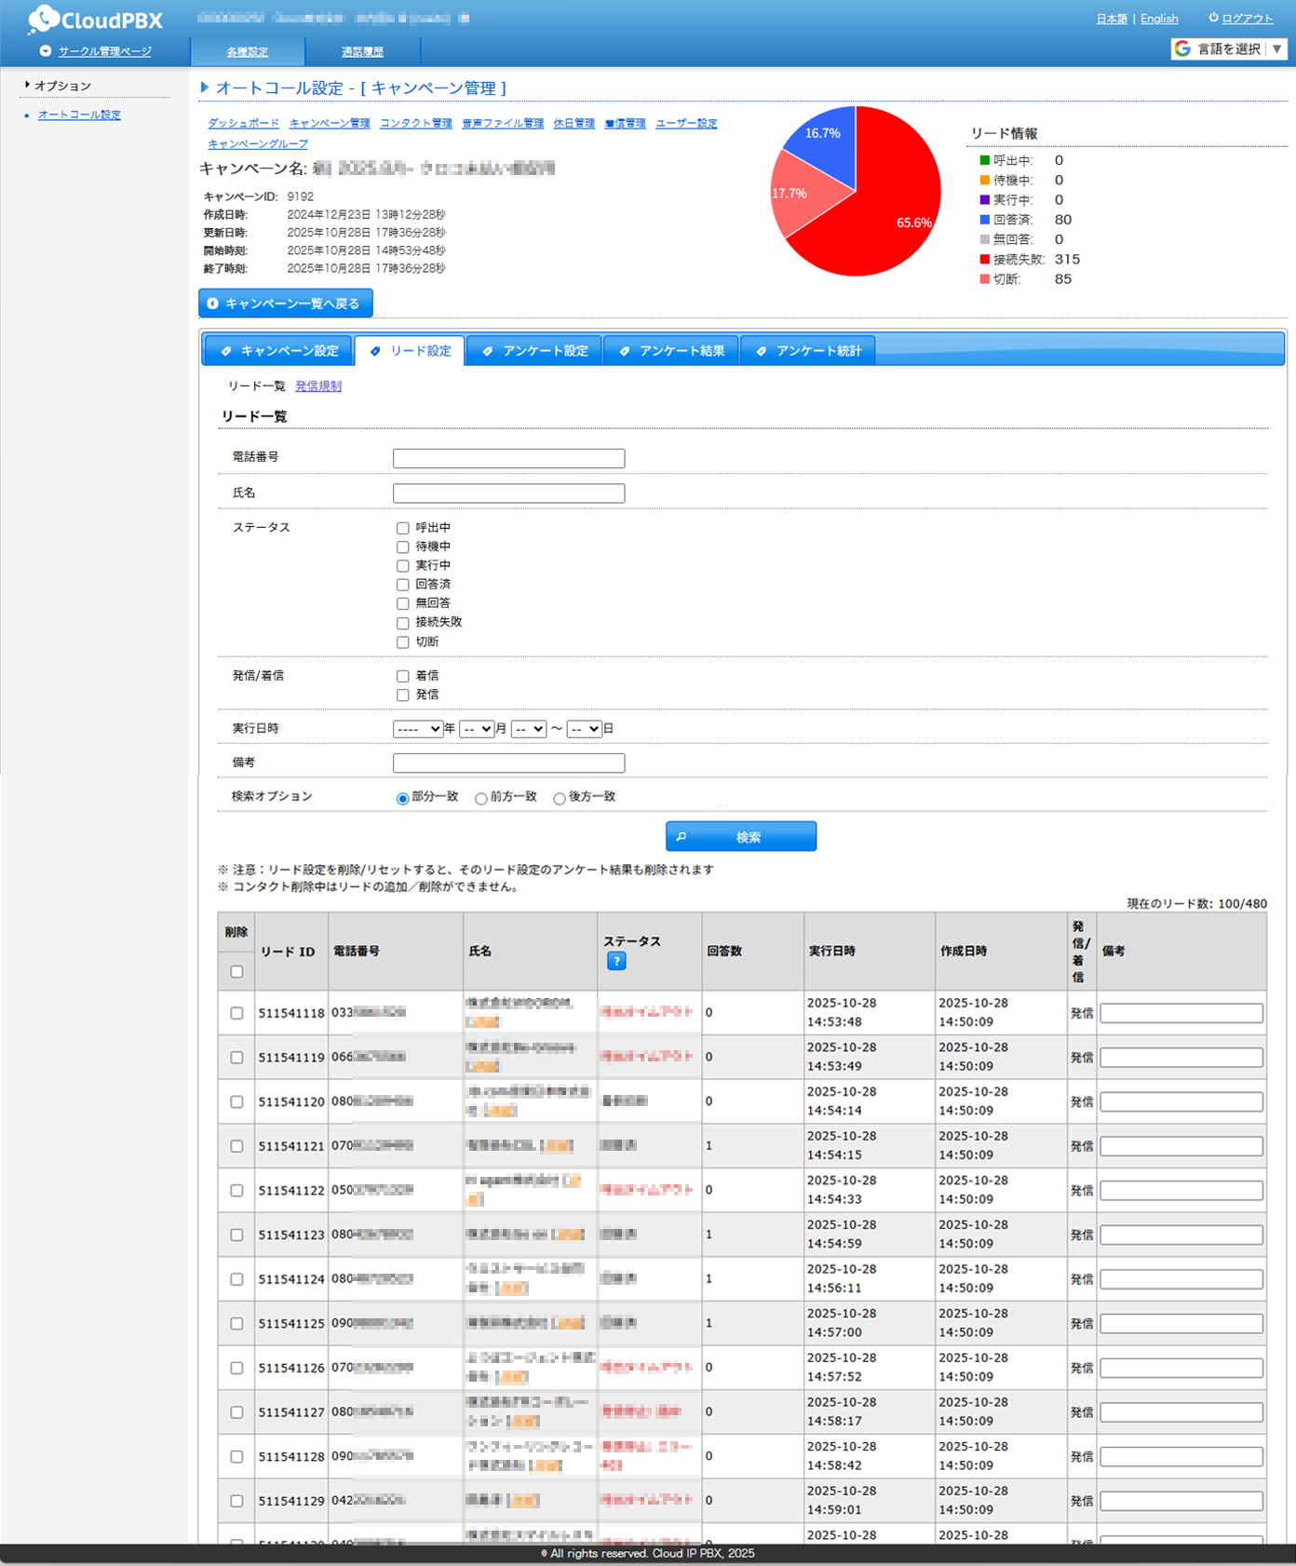This screenshot has width=1296, height=1566.
Task: Click the CloudPBX logo icon
Action: [43, 20]
